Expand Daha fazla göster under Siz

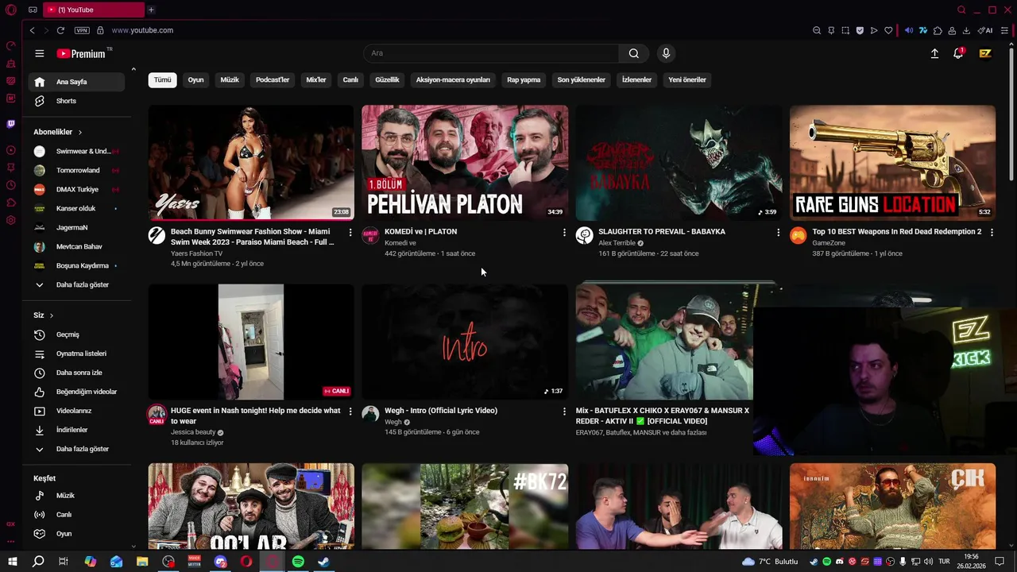tap(76, 449)
